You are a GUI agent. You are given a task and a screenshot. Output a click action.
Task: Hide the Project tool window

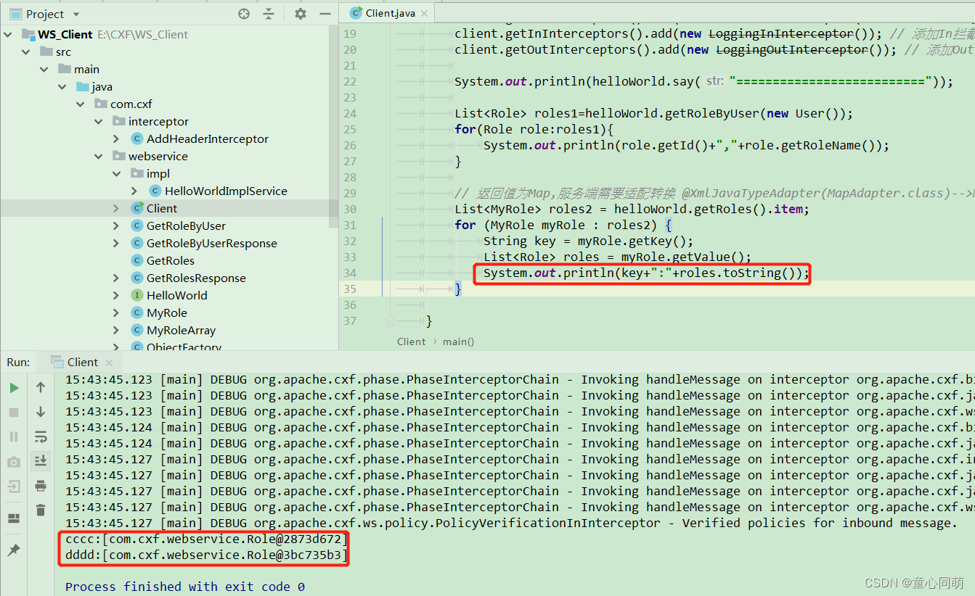pos(325,14)
